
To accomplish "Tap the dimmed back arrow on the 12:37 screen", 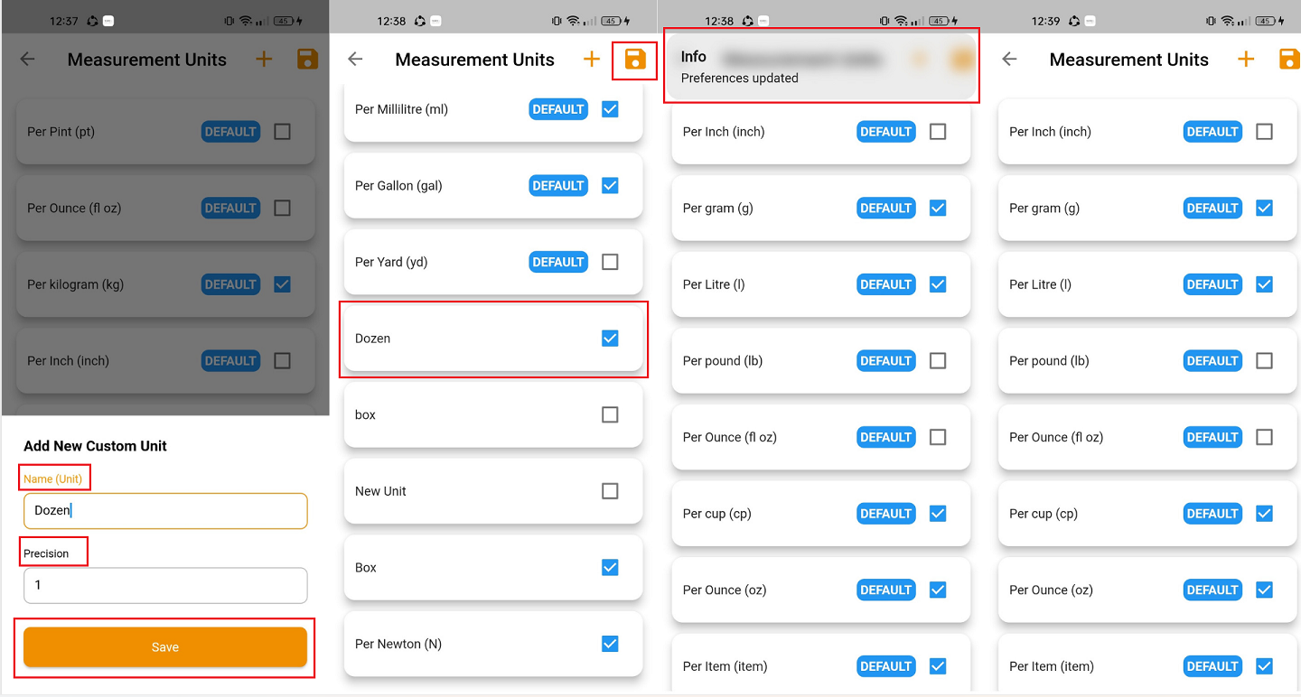I will (x=28, y=60).
